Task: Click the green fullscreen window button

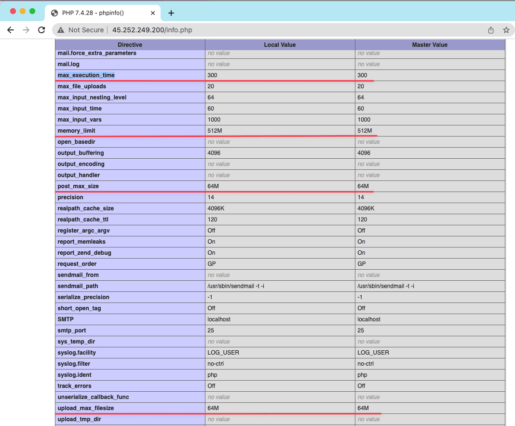Action: pos(32,11)
